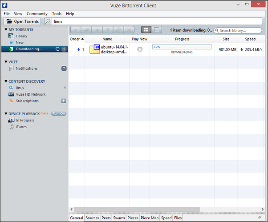Switch to the General tab
This screenshot has height=222, width=268.
coord(77,218)
